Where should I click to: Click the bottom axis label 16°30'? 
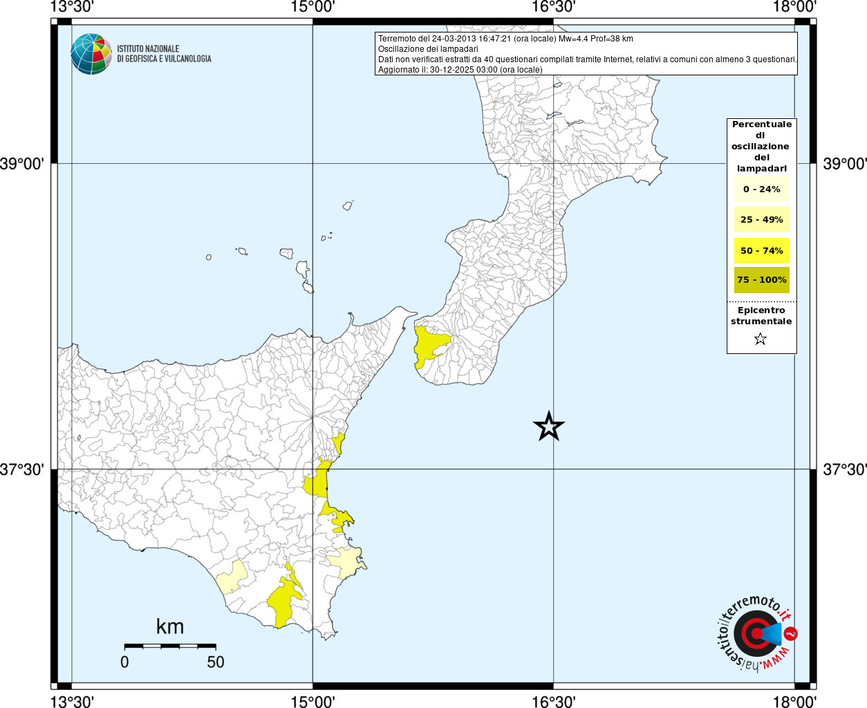(553, 702)
